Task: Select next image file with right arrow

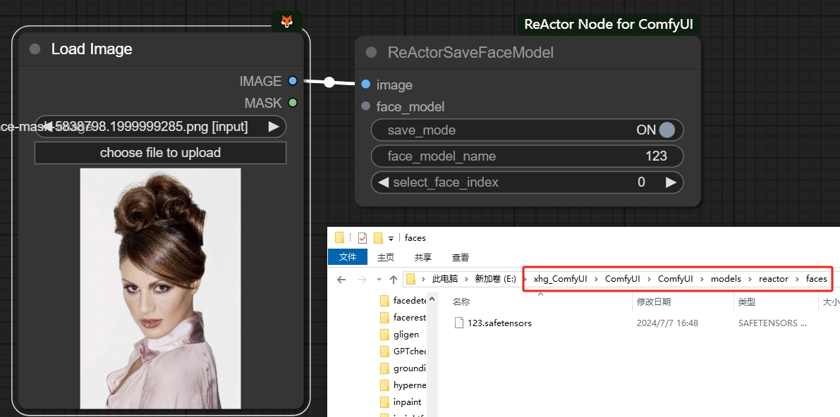Action: pyautogui.click(x=273, y=127)
